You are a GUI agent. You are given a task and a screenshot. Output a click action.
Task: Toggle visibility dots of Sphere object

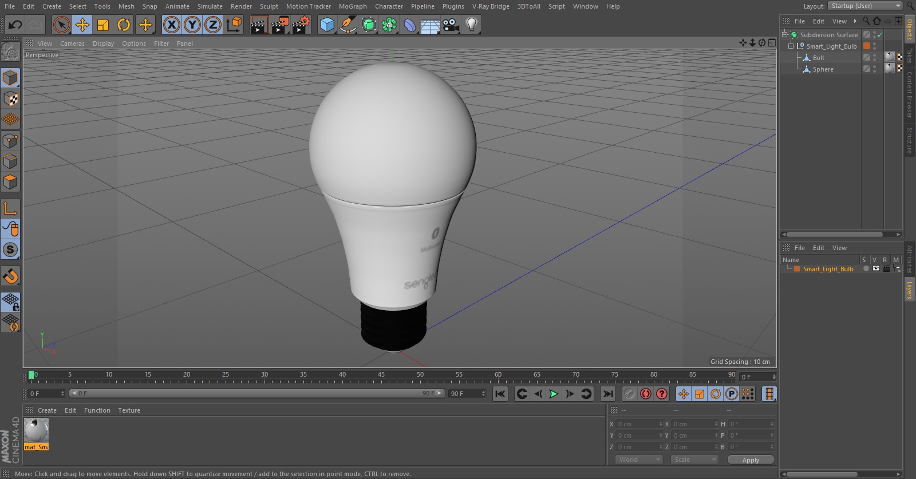click(x=874, y=69)
